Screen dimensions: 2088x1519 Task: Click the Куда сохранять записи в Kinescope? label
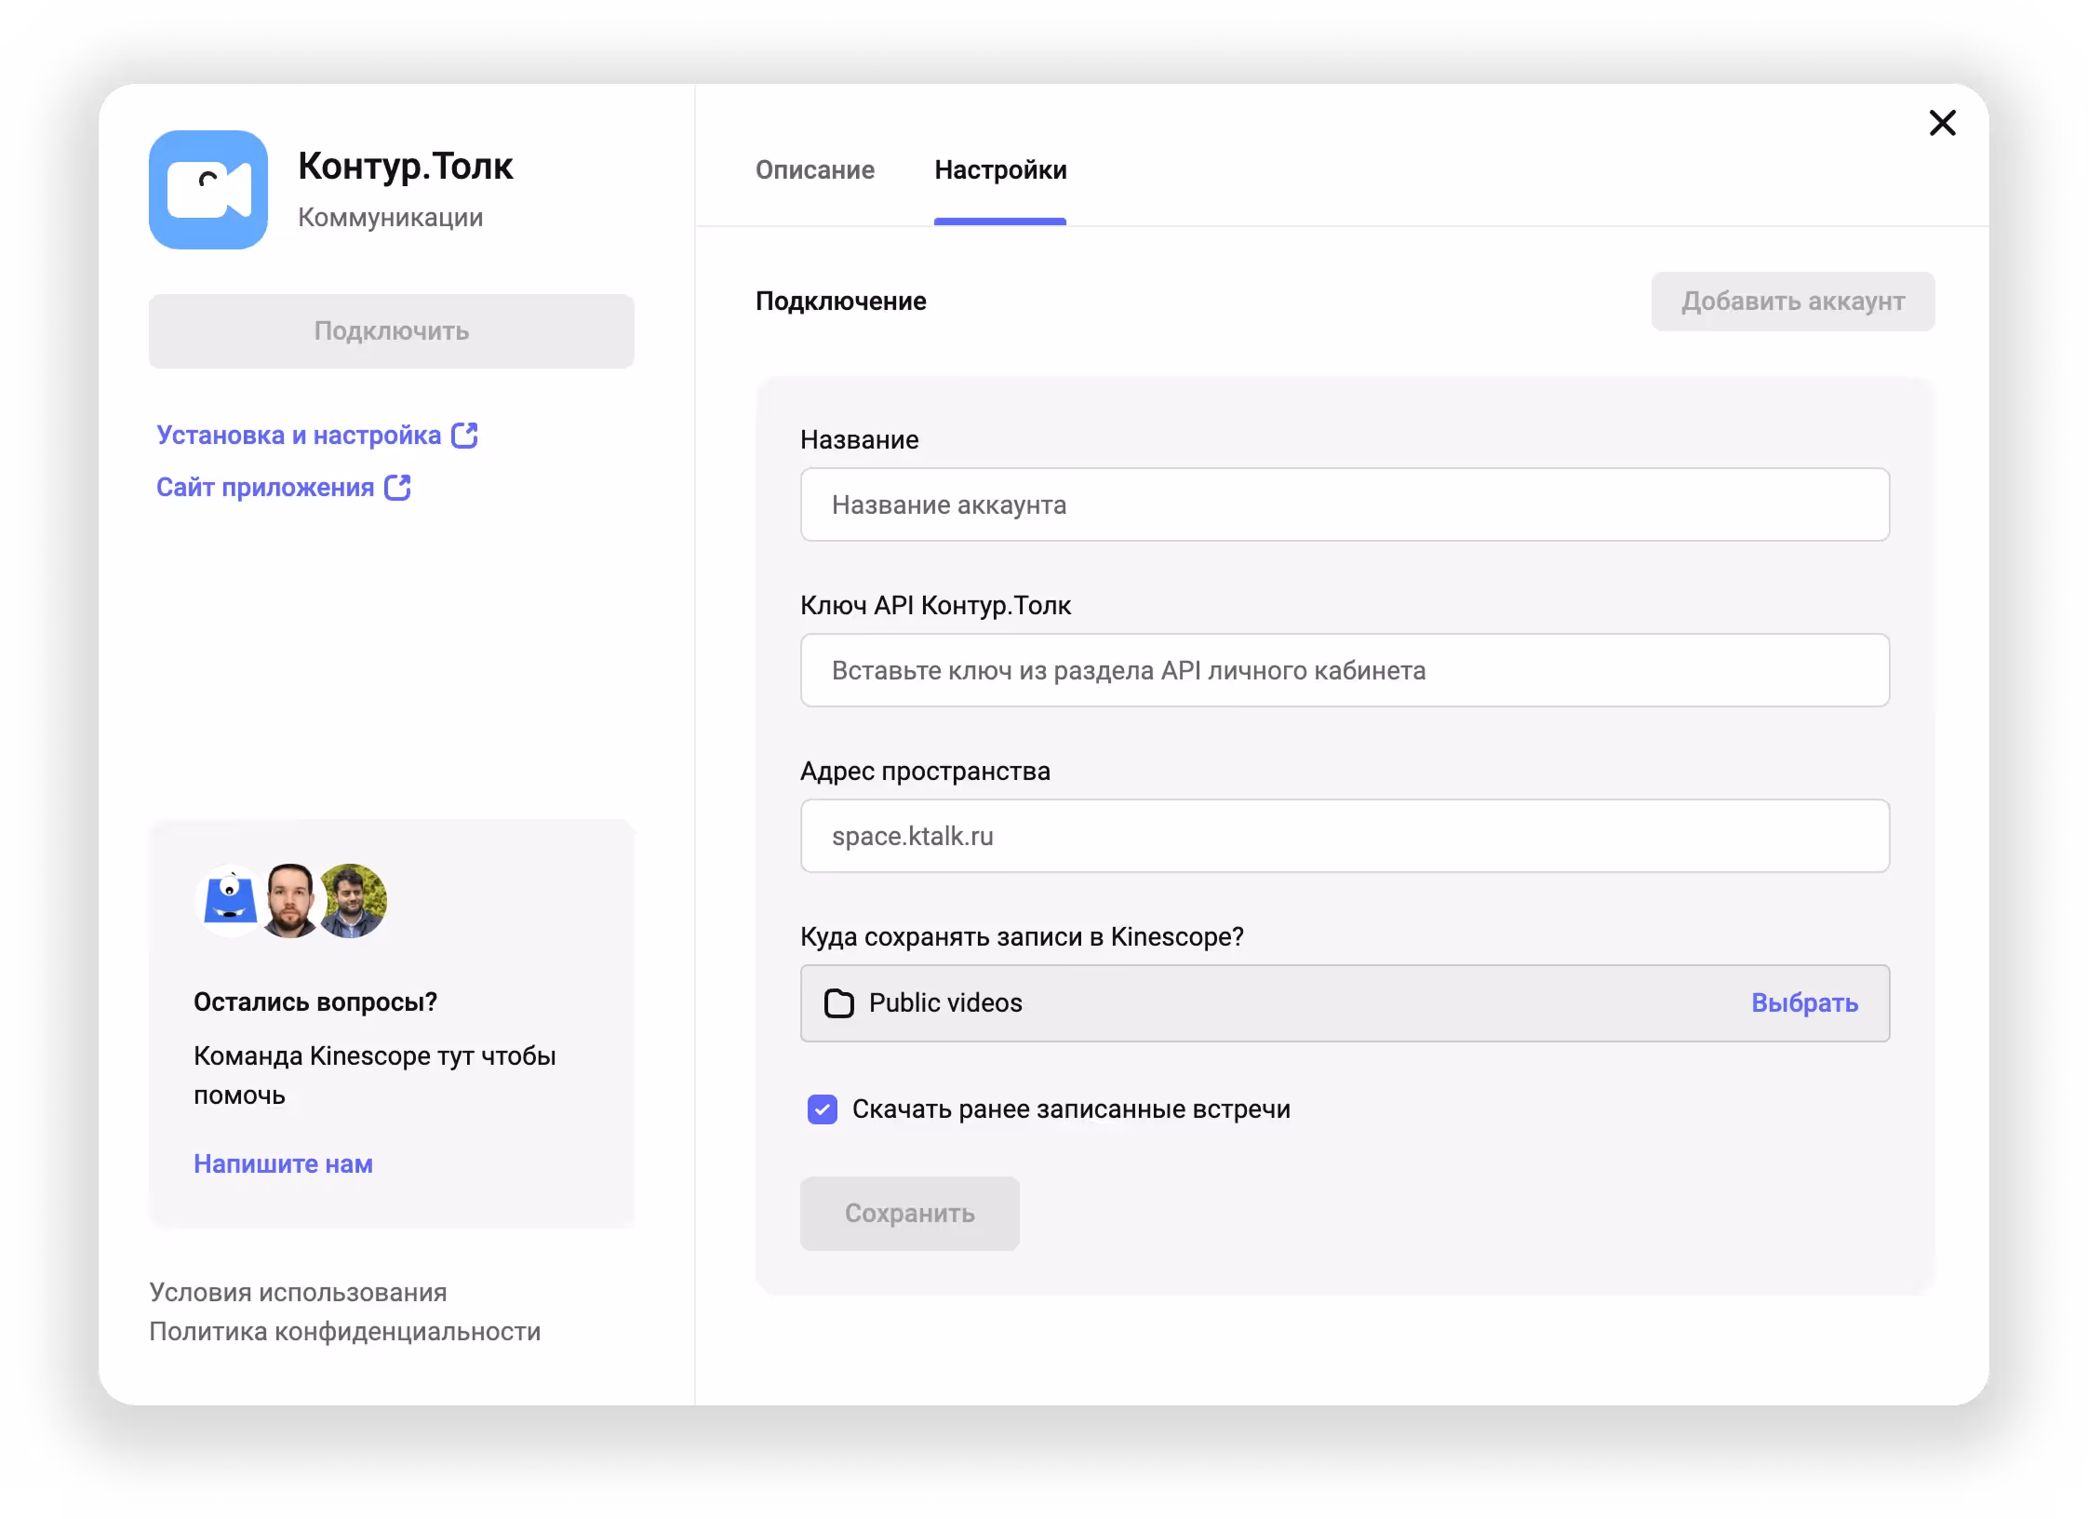1022,936
